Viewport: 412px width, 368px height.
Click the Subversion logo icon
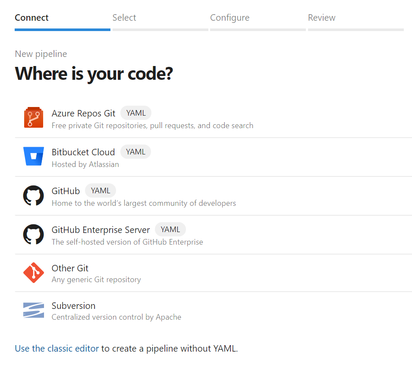tap(34, 311)
